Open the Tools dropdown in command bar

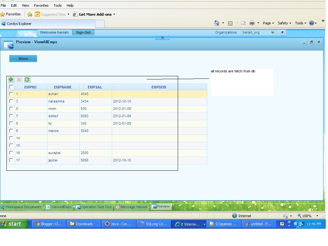point(300,23)
